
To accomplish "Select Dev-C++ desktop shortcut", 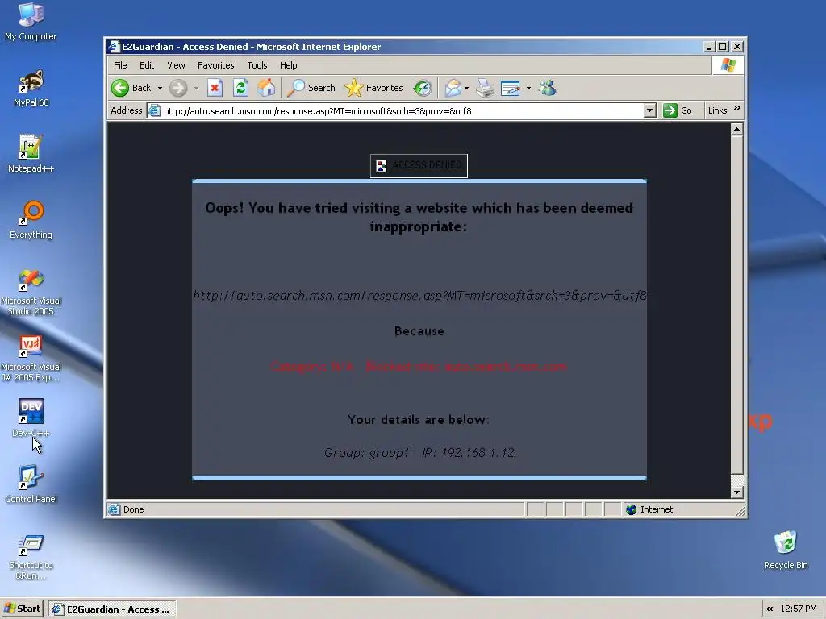I will click(31, 418).
